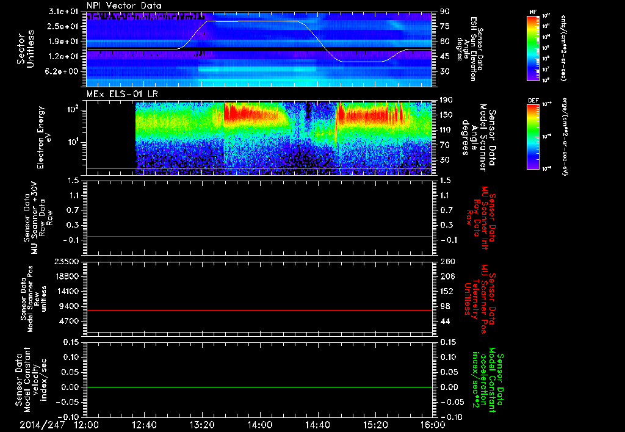Click the 45 sun elevation tick label
Screen dimensions: 625x432
445,57
